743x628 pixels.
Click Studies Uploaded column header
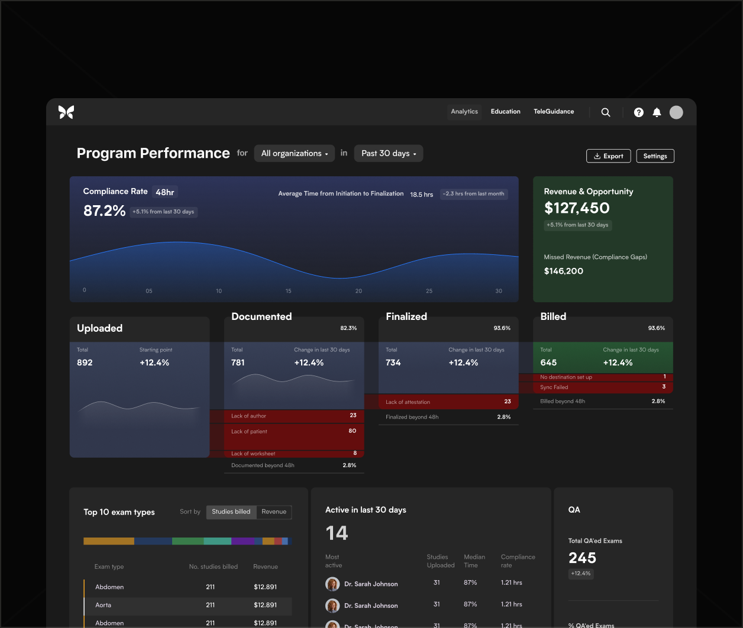tap(441, 561)
